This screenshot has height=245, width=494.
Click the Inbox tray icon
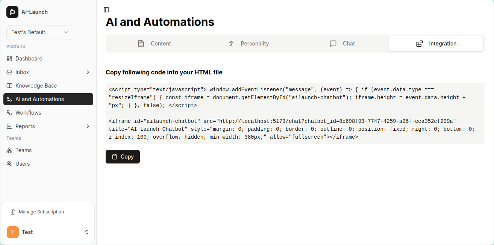pos(9,72)
